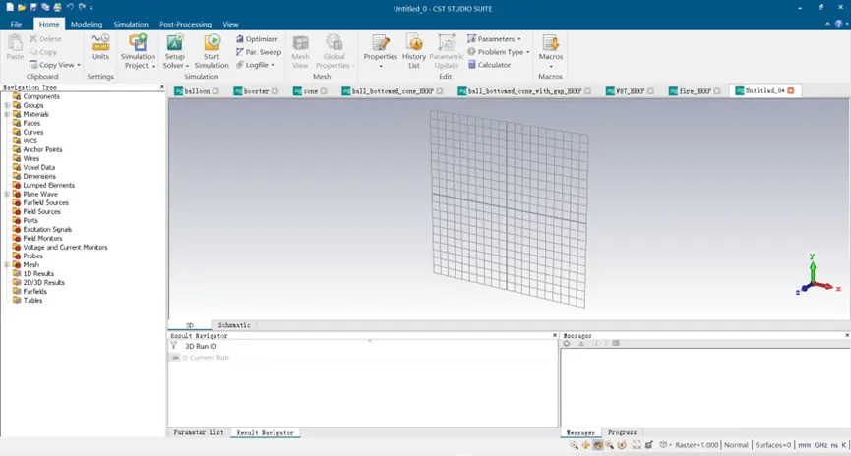Open the cone project tab

(x=310, y=91)
